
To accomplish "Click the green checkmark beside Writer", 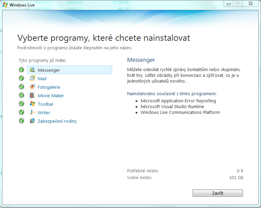I will [x=21, y=112].
